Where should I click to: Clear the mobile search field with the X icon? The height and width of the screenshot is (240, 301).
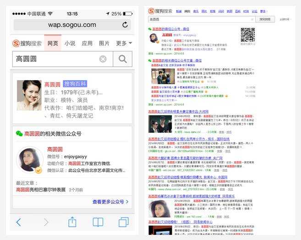[103, 59]
